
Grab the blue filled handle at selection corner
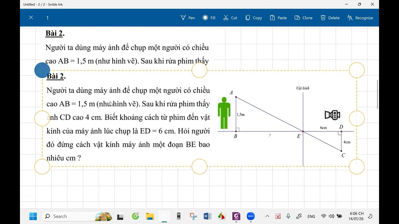[42, 70]
